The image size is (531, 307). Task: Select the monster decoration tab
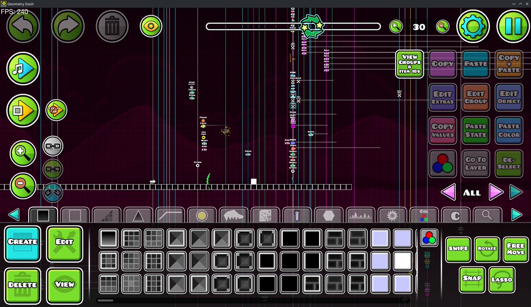(x=234, y=215)
